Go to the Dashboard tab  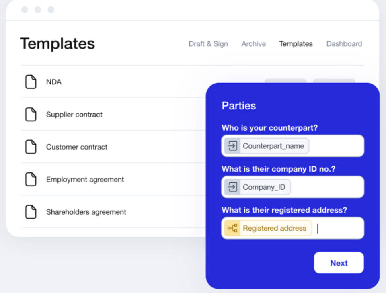click(344, 44)
